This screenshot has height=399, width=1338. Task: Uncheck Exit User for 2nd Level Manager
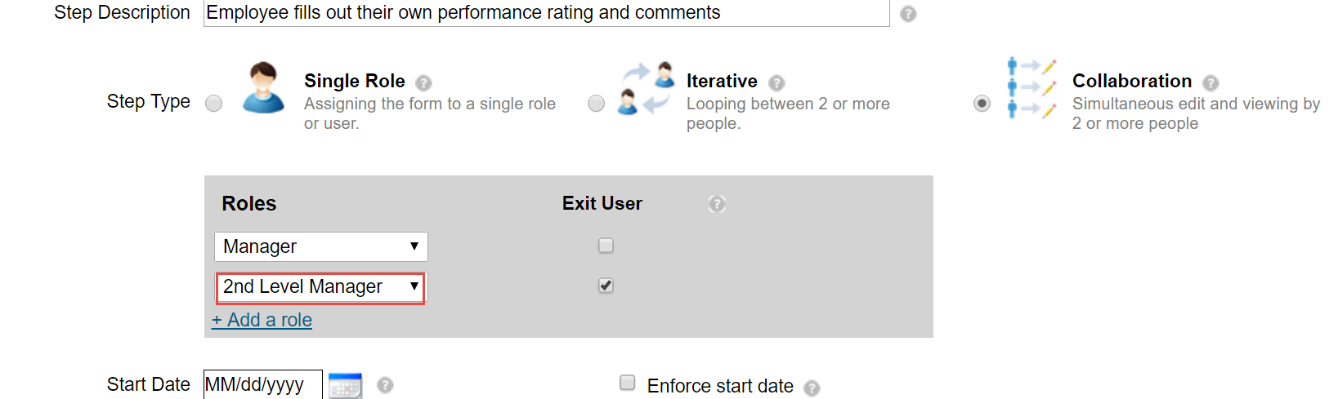(x=606, y=286)
